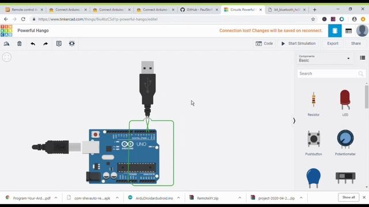Click the Arduino reset button
The height and width of the screenshot is (207, 369).
(x=96, y=135)
